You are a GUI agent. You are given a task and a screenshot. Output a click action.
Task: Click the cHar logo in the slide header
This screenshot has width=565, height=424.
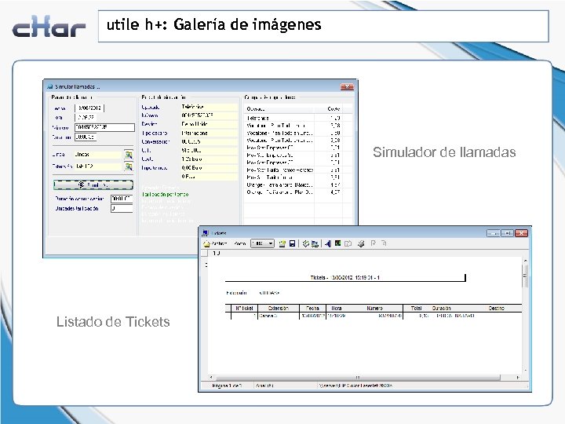coord(49,27)
